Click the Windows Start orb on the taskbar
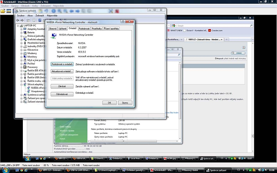This screenshot has height=173, width=277. click(5, 170)
